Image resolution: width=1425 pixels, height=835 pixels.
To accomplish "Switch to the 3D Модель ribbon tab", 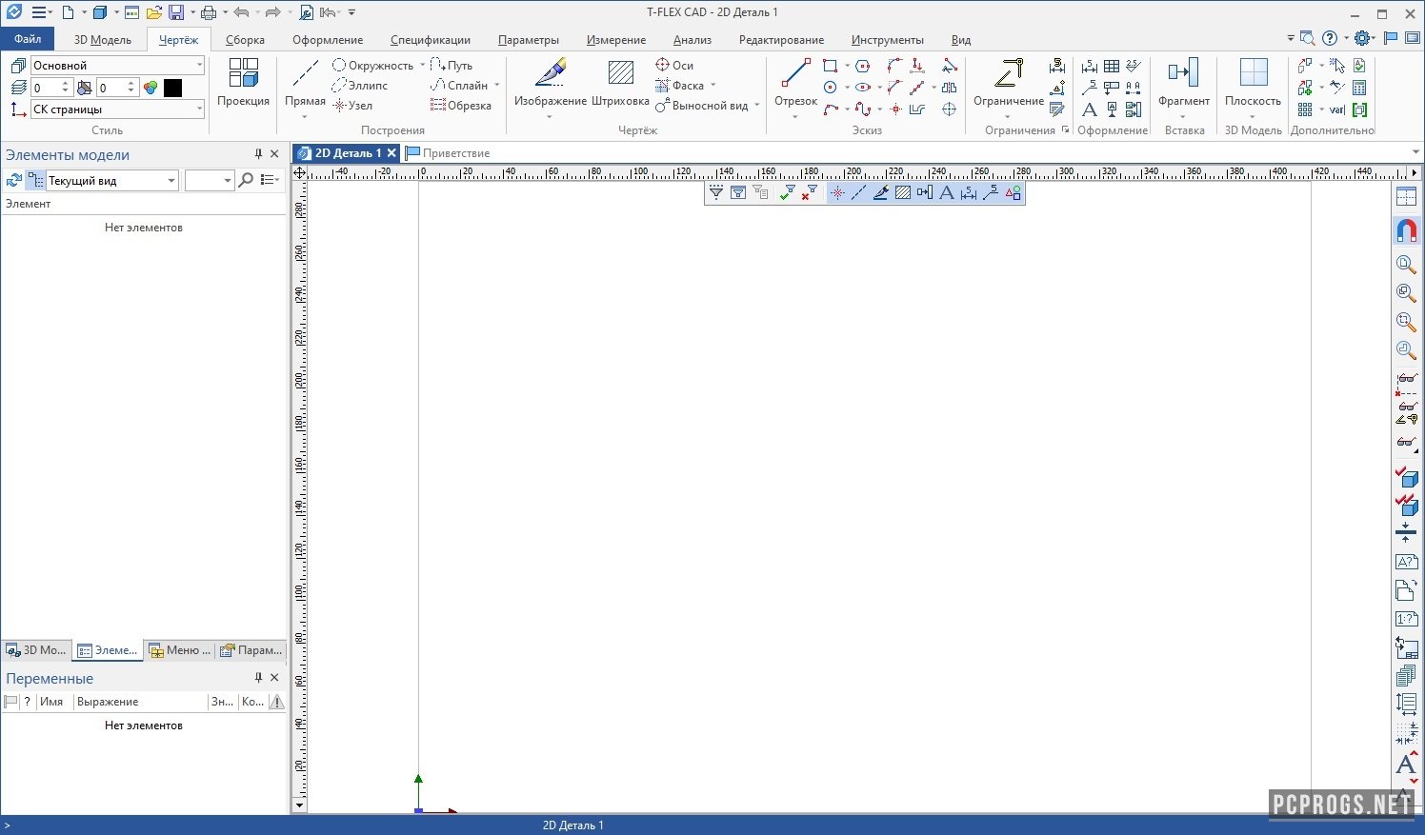I will point(103,40).
